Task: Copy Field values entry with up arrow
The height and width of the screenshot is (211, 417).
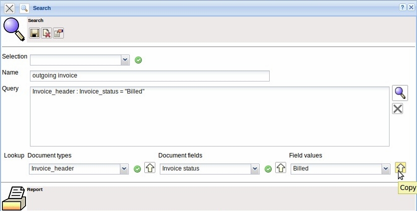Action: click(400, 168)
